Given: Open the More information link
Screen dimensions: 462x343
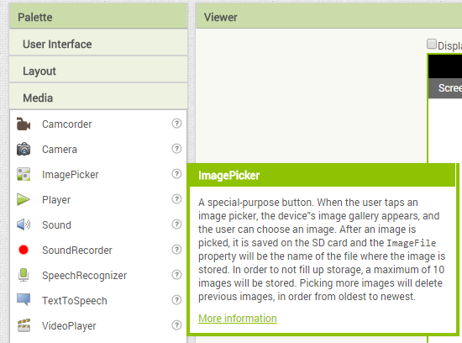Looking at the screenshot, I should pos(238,319).
